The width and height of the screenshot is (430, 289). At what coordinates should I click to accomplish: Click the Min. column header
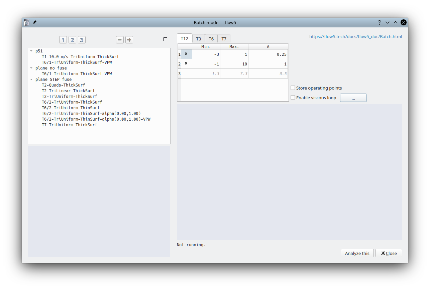point(206,46)
